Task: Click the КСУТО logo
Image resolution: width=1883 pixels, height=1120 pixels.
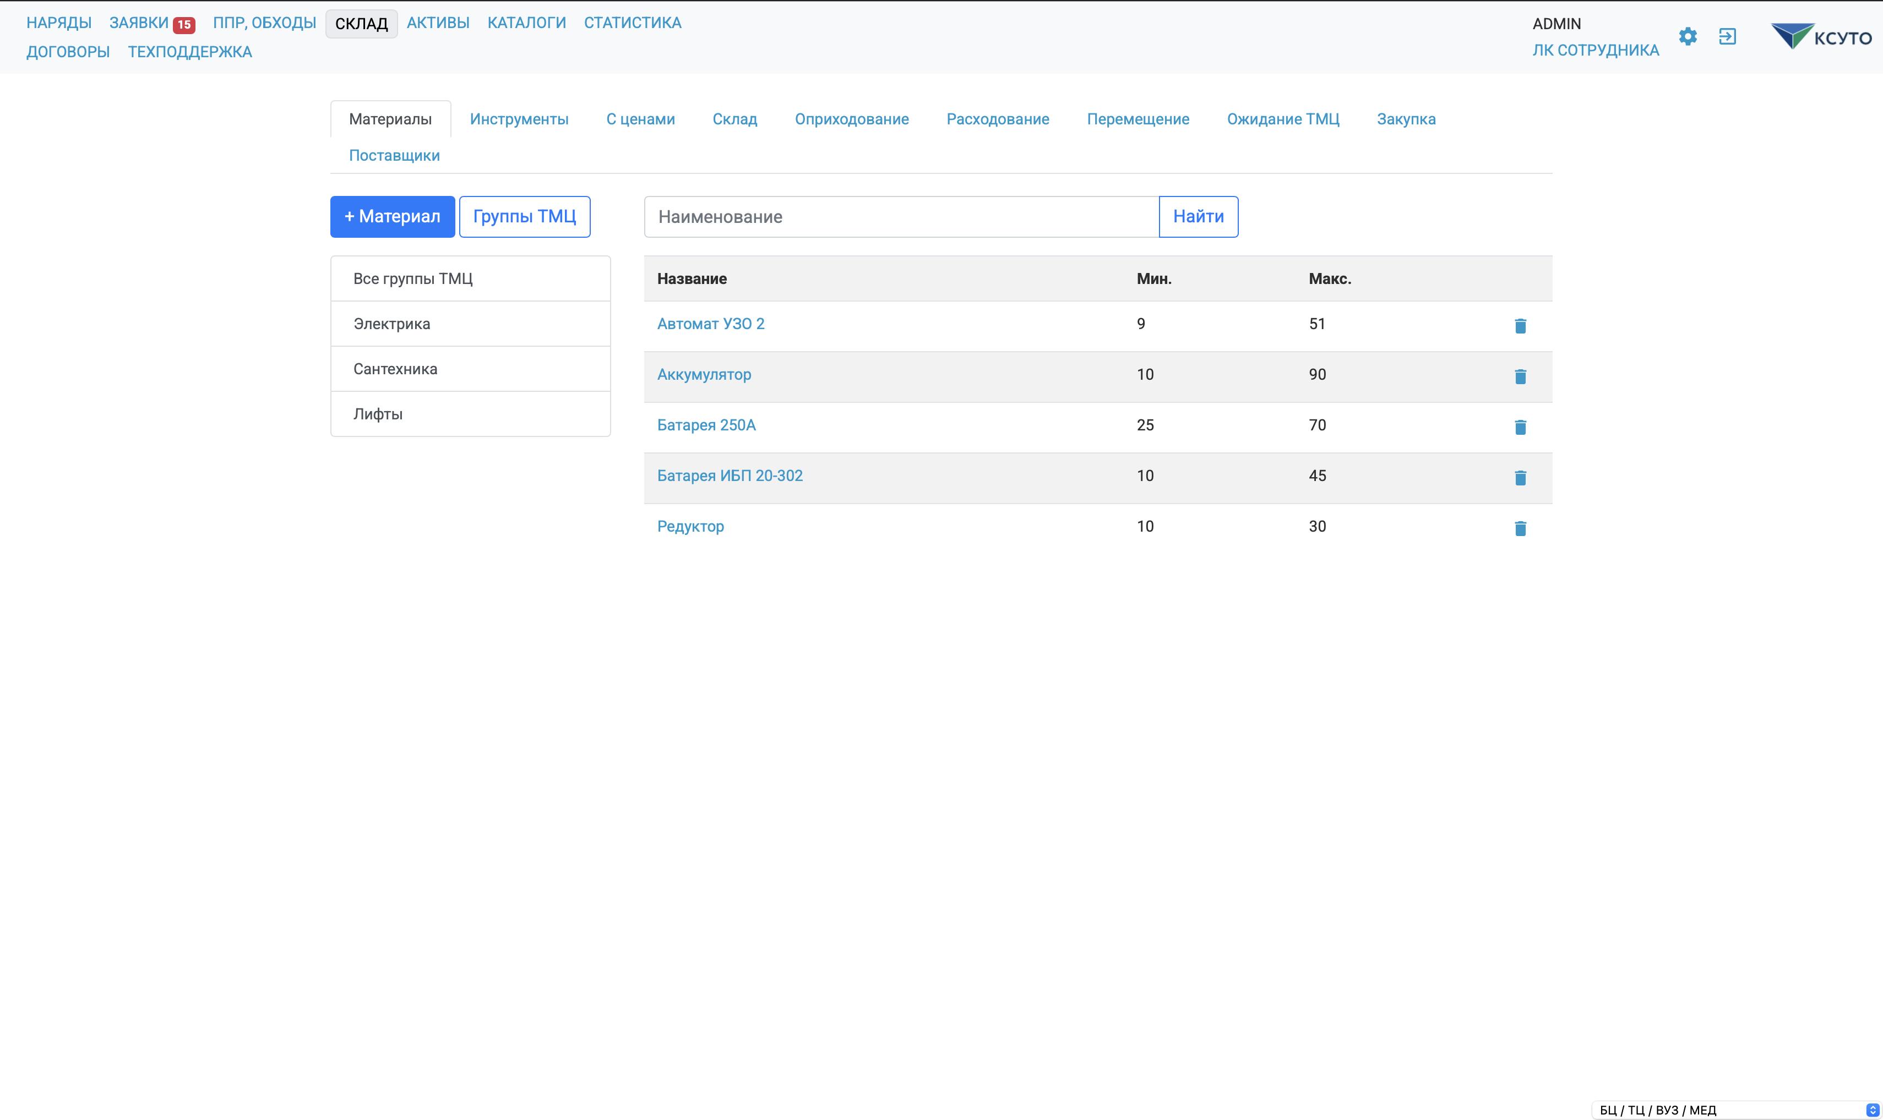Action: tap(1821, 36)
